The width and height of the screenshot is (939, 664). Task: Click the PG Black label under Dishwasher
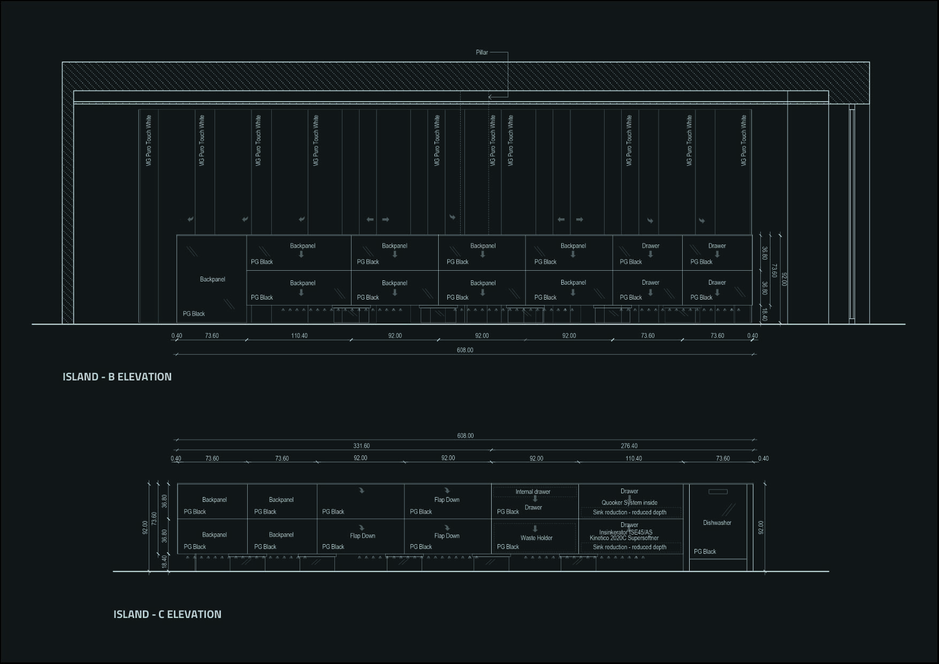[x=705, y=552]
